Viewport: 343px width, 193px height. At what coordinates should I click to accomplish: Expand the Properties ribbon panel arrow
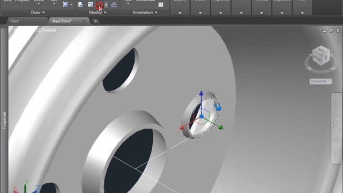(220, 13)
